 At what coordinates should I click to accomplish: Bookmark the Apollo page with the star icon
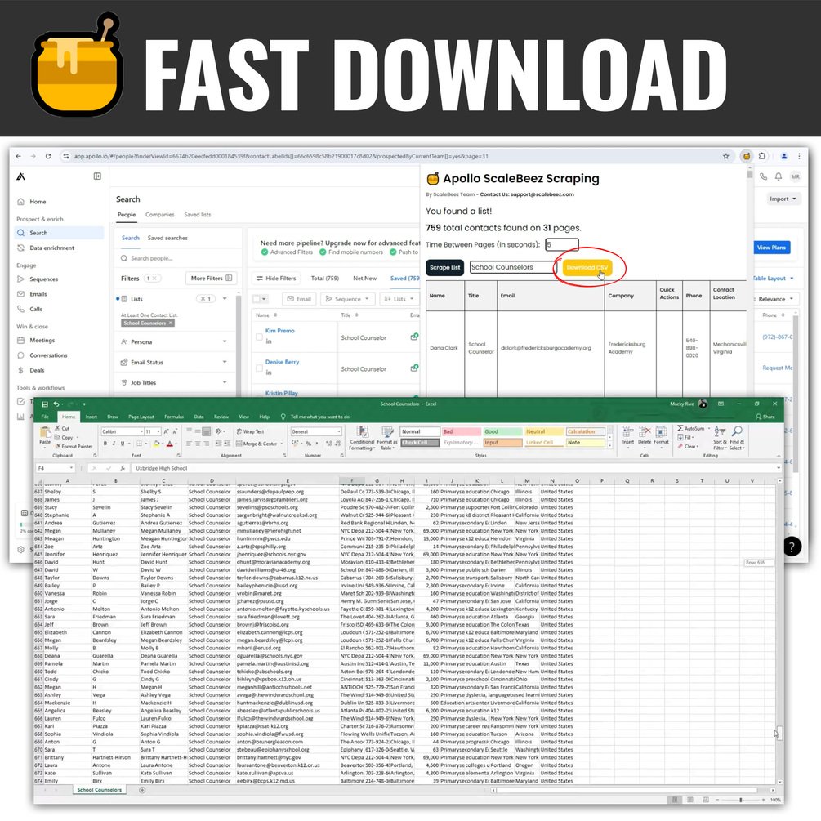click(725, 156)
